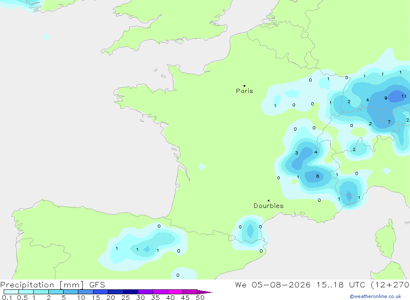The height and width of the screenshot is (300, 410).
Task: Click the legend tick label '10'
Action: click(81, 298)
